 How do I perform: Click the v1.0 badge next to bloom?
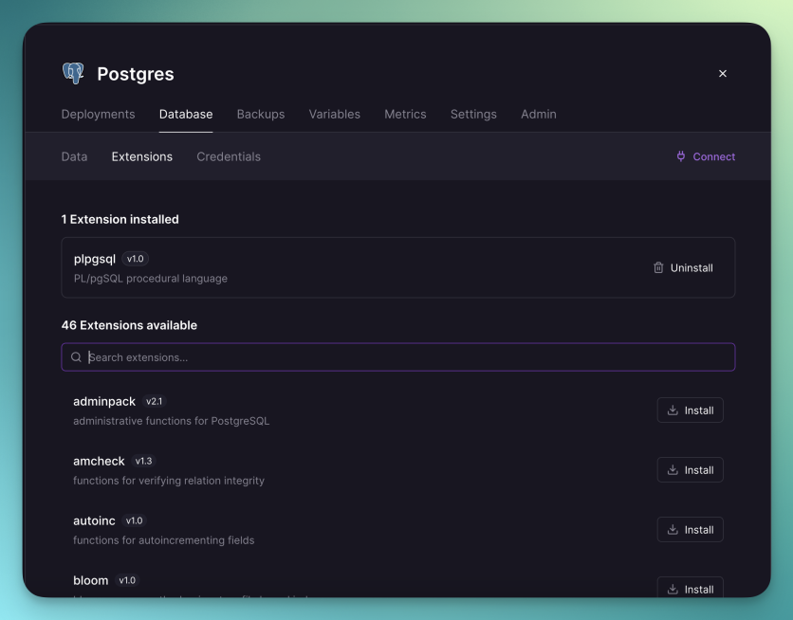127,580
